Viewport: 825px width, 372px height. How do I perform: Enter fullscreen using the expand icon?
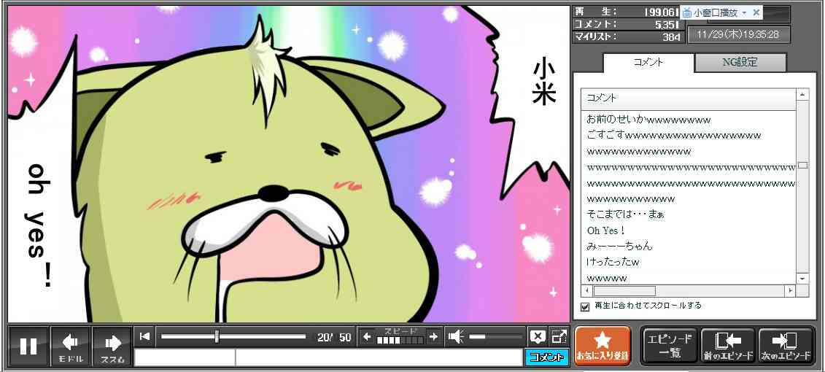[559, 336]
